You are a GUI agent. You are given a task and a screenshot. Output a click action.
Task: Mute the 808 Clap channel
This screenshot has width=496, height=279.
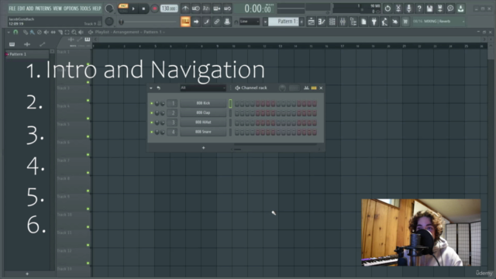[152, 112]
